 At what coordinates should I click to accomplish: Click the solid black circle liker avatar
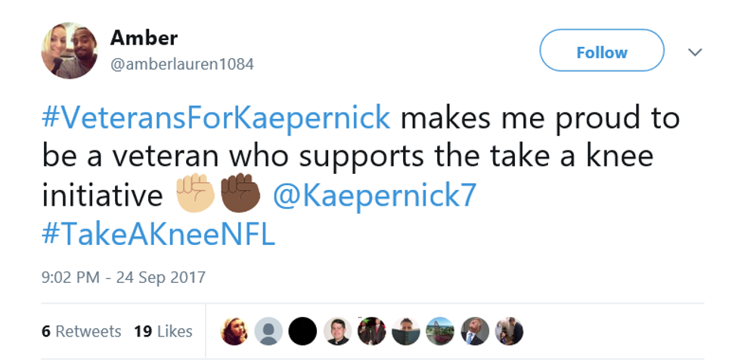click(302, 331)
